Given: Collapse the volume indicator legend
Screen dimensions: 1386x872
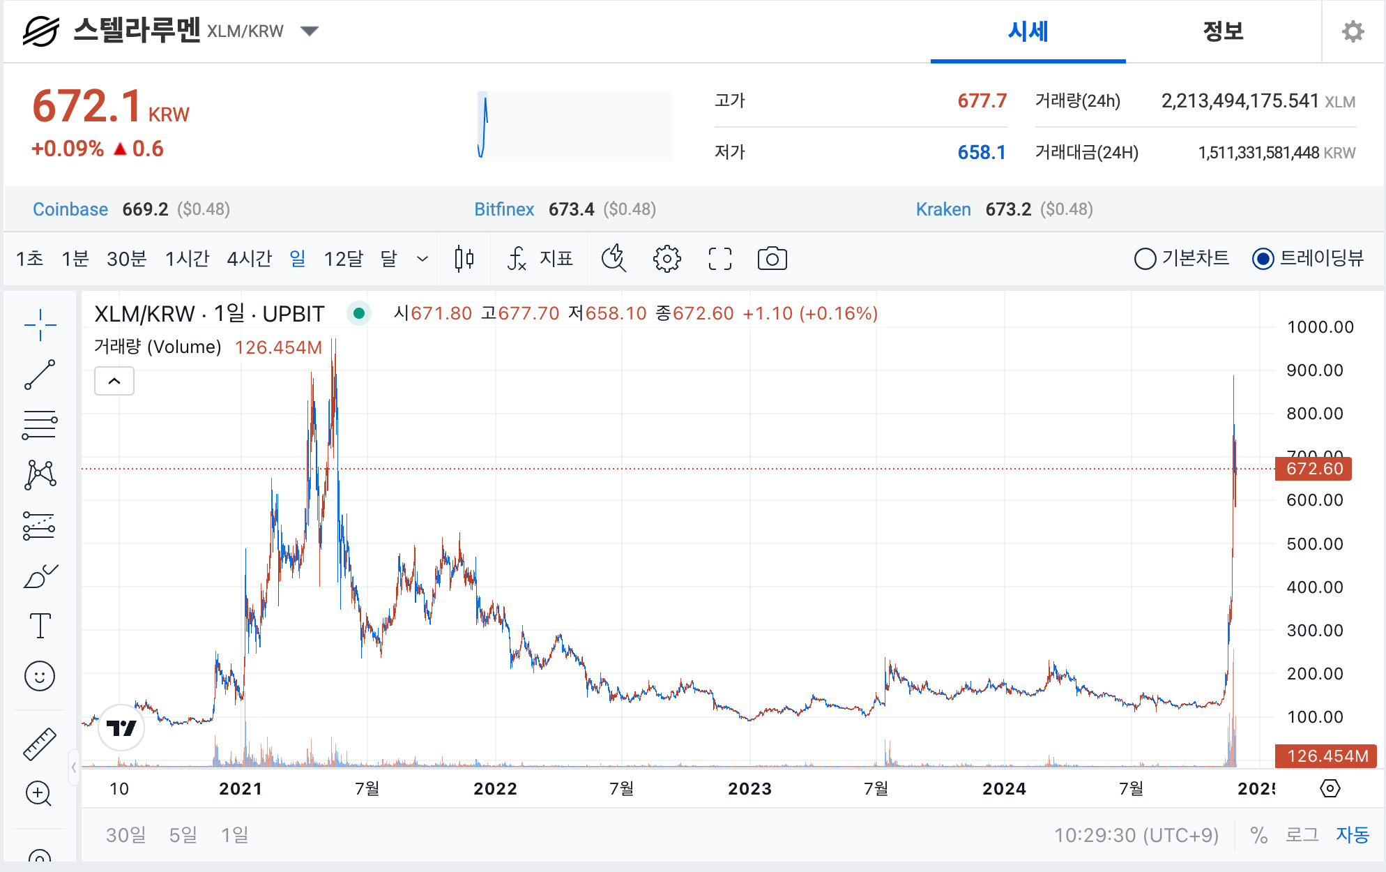Looking at the screenshot, I should click(114, 381).
